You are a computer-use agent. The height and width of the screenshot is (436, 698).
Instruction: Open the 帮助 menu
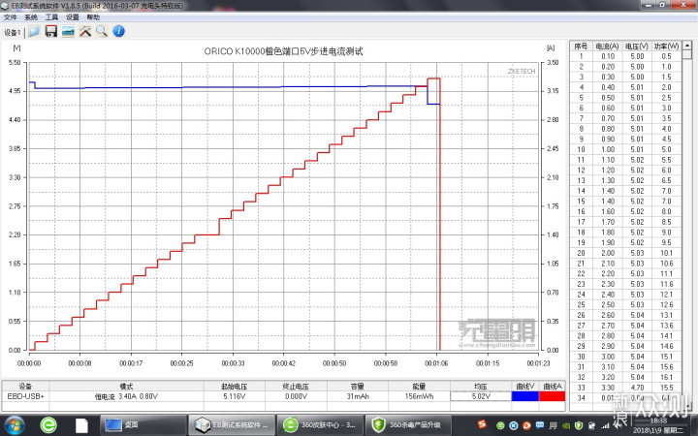93,17
